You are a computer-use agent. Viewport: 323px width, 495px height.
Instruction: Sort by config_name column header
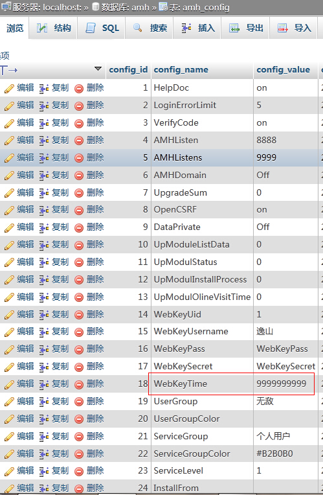click(x=181, y=70)
